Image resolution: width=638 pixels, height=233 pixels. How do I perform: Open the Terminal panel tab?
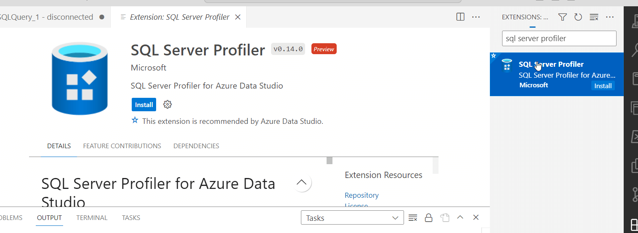(x=92, y=218)
